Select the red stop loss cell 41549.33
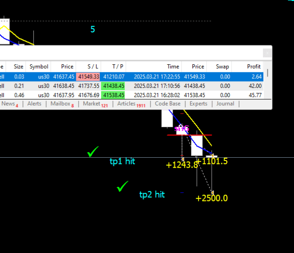The height and width of the screenshot is (253, 294). 88,77
